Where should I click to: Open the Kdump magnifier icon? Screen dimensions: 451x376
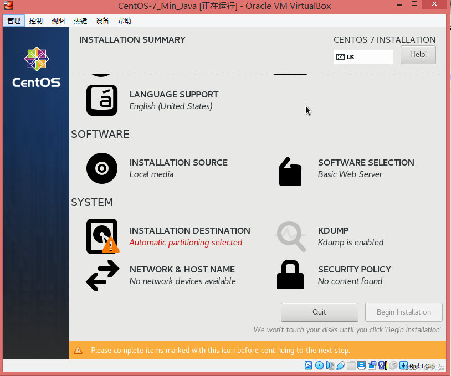coord(290,236)
